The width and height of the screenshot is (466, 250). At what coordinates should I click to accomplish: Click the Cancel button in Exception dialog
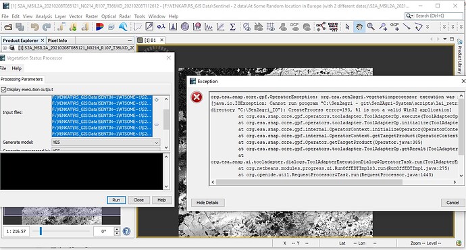452,203
